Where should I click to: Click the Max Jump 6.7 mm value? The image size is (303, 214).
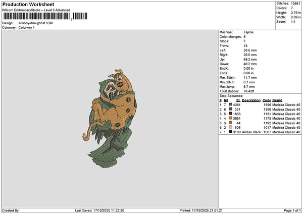249,87
